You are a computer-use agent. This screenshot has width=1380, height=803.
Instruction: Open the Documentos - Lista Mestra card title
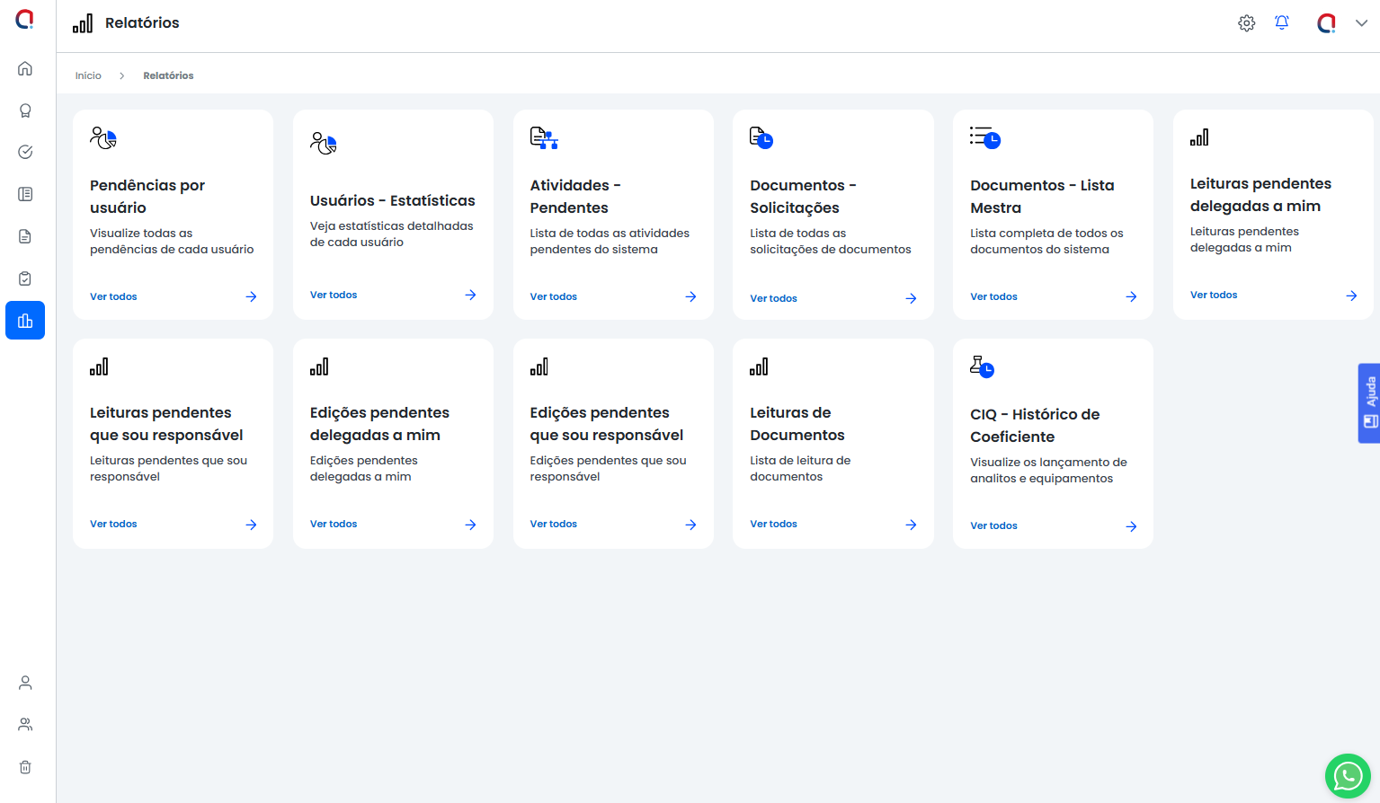1042,196
